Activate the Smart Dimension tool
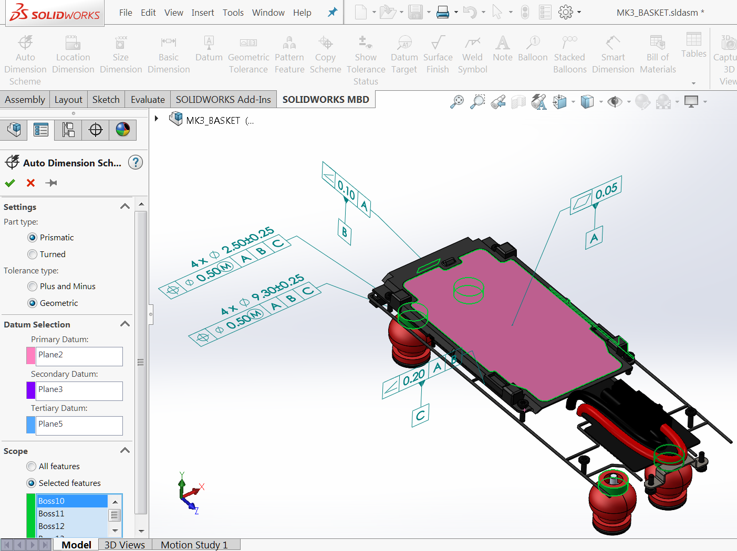Viewport: 737px width, 551px height. (613, 54)
